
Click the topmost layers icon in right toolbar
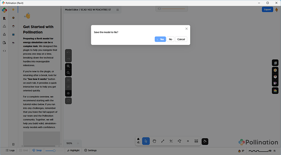[275, 63]
